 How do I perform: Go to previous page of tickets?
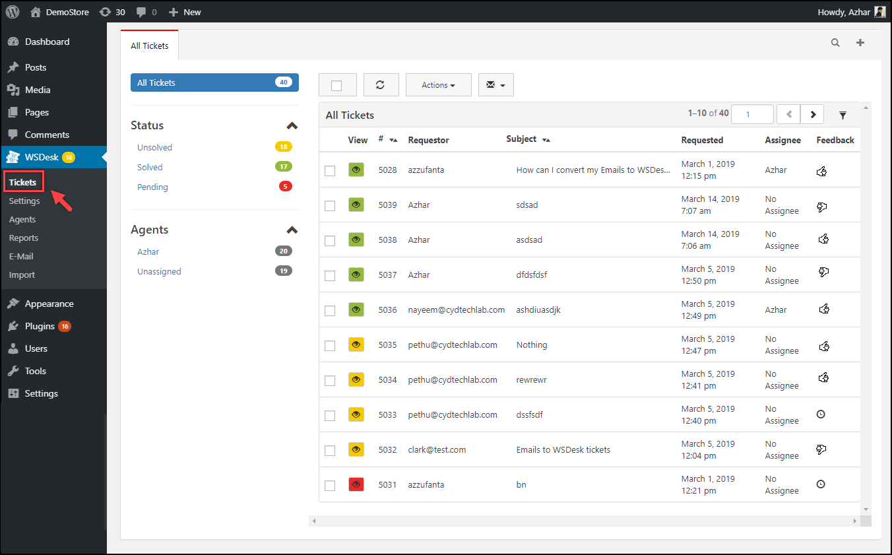(788, 114)
